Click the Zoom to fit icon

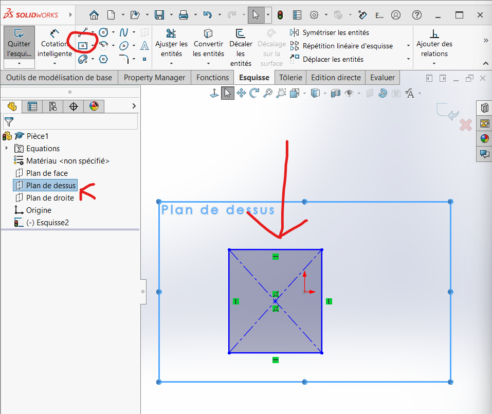pyautogui.click(x=268, y=93)
